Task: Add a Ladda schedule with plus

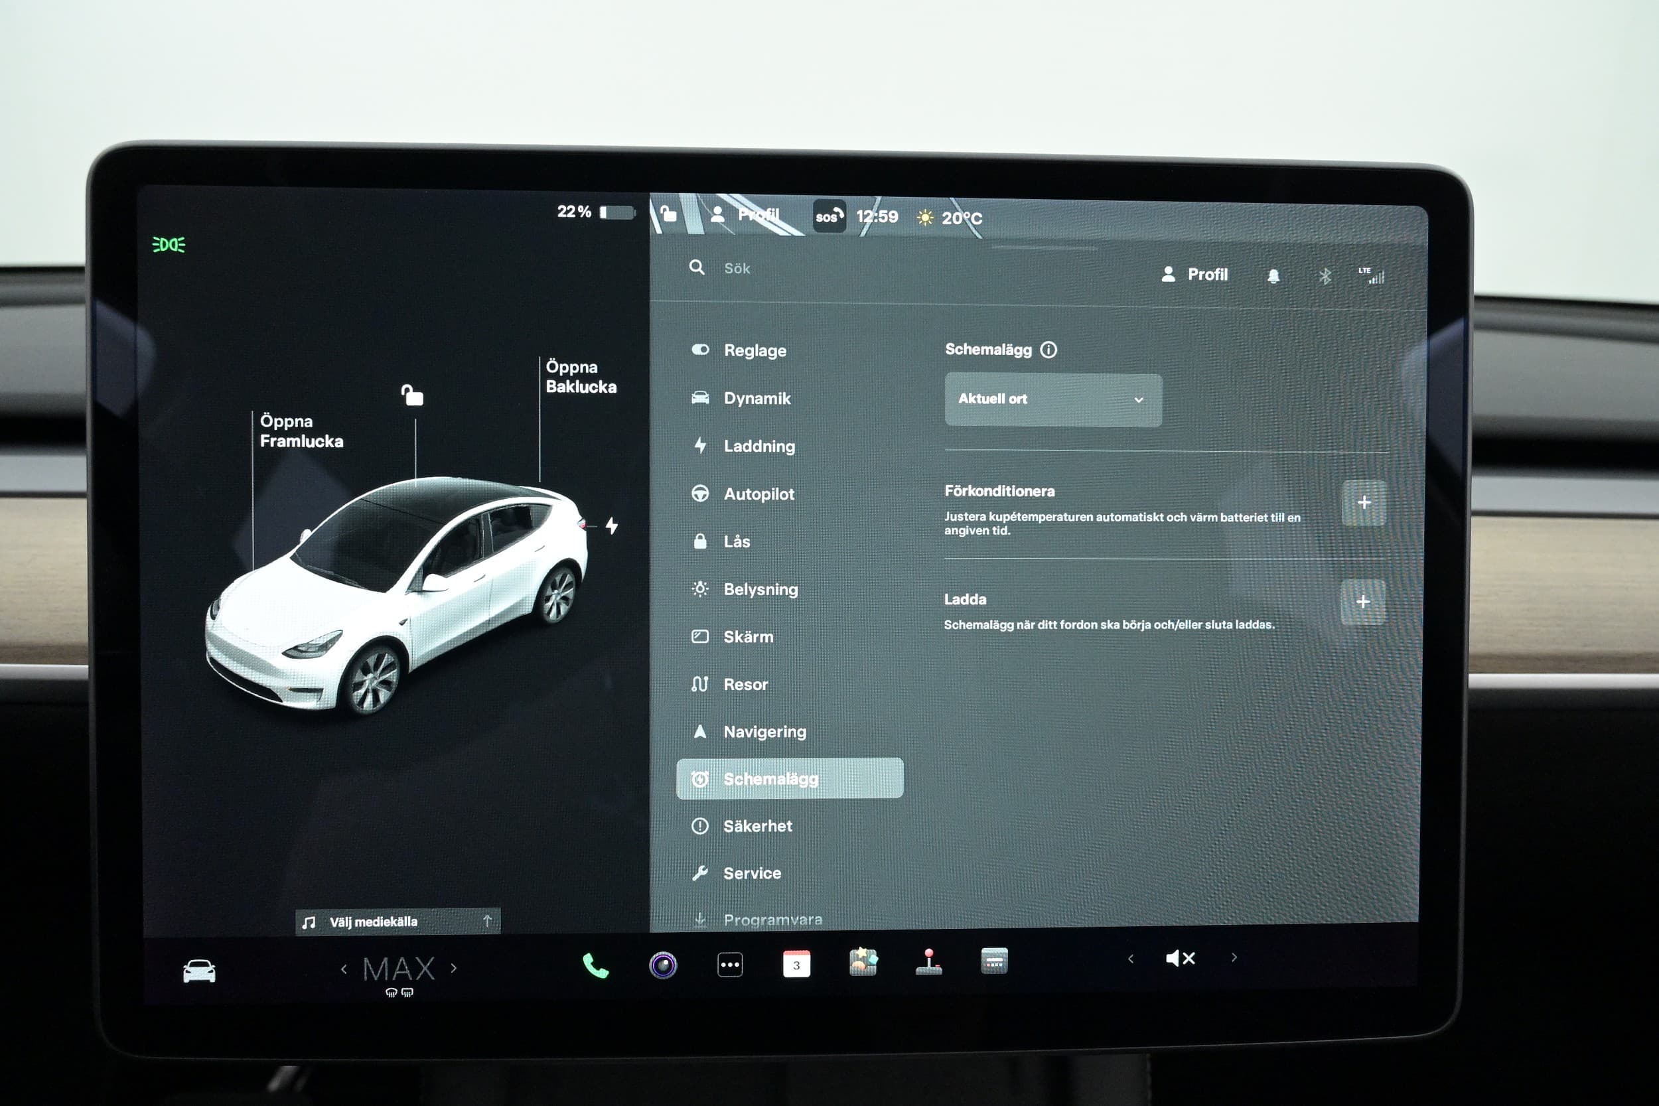Action: (1363, 602)
